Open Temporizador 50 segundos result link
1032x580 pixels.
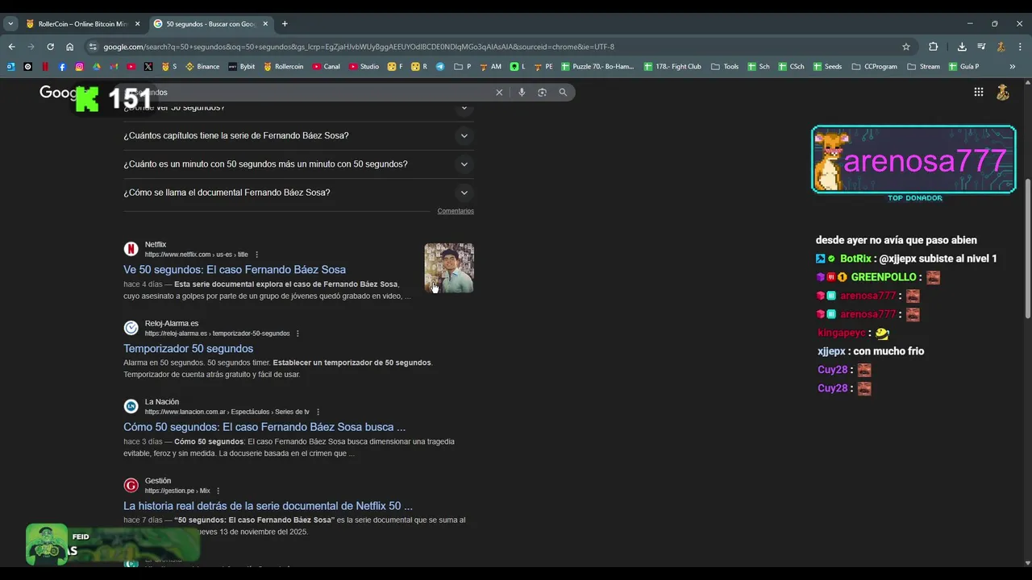coord(188,349)
